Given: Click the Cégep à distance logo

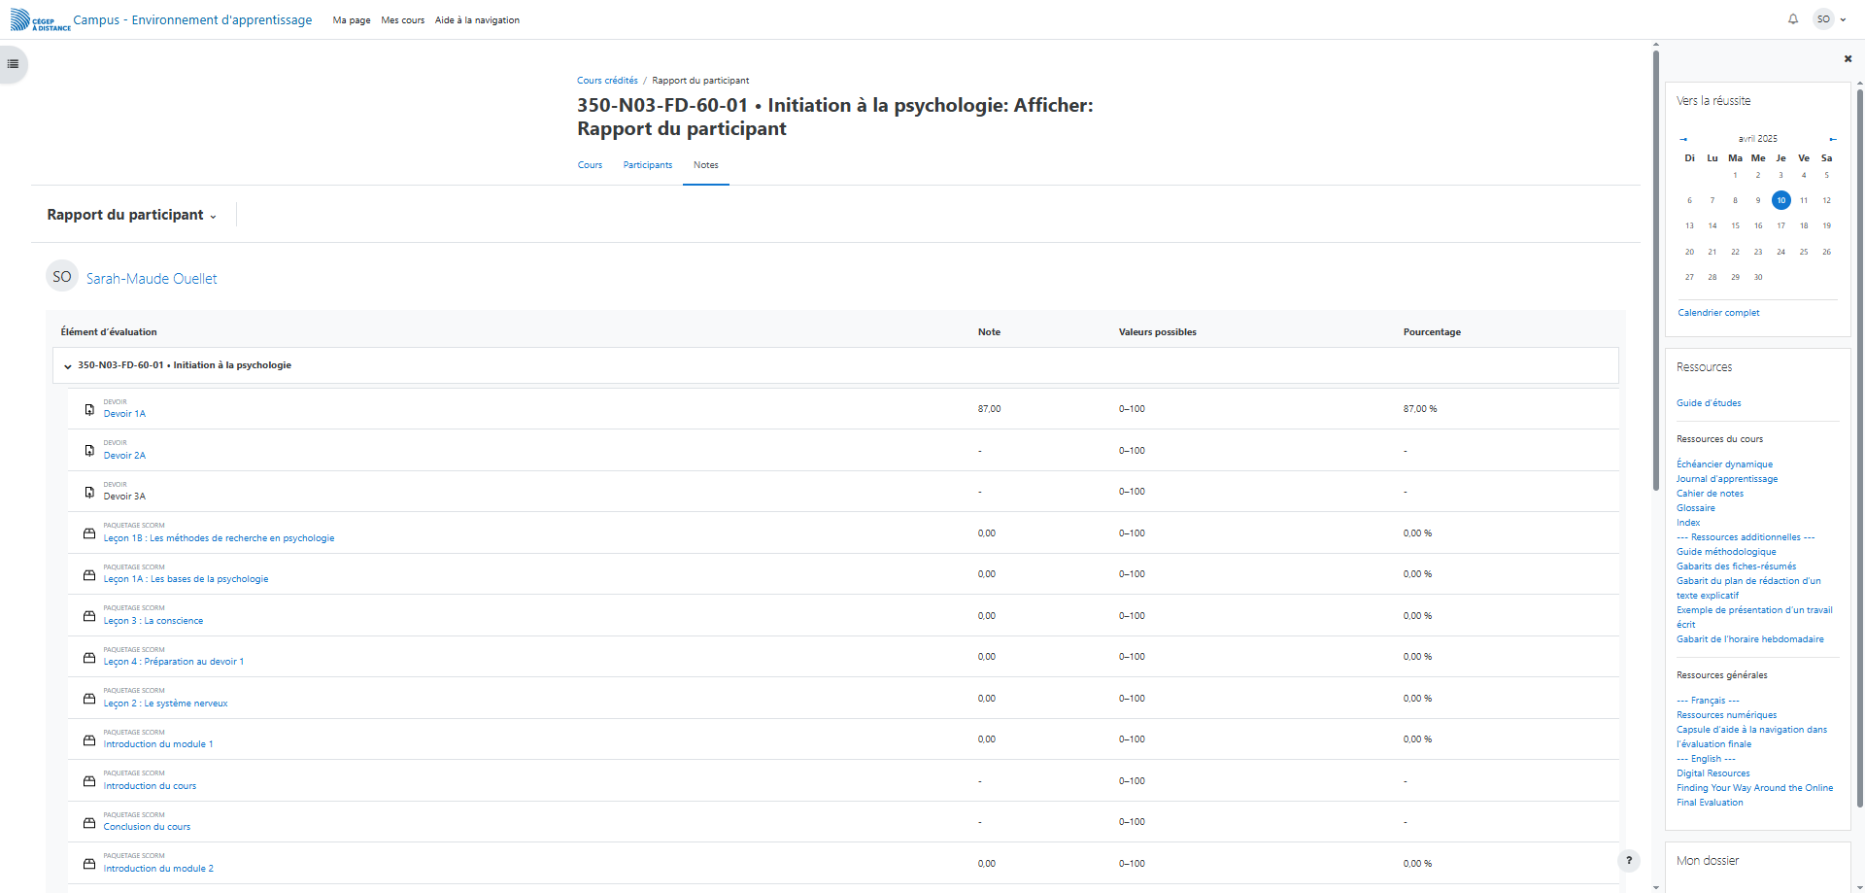Looking at the screenshot, I should (40, 20).
